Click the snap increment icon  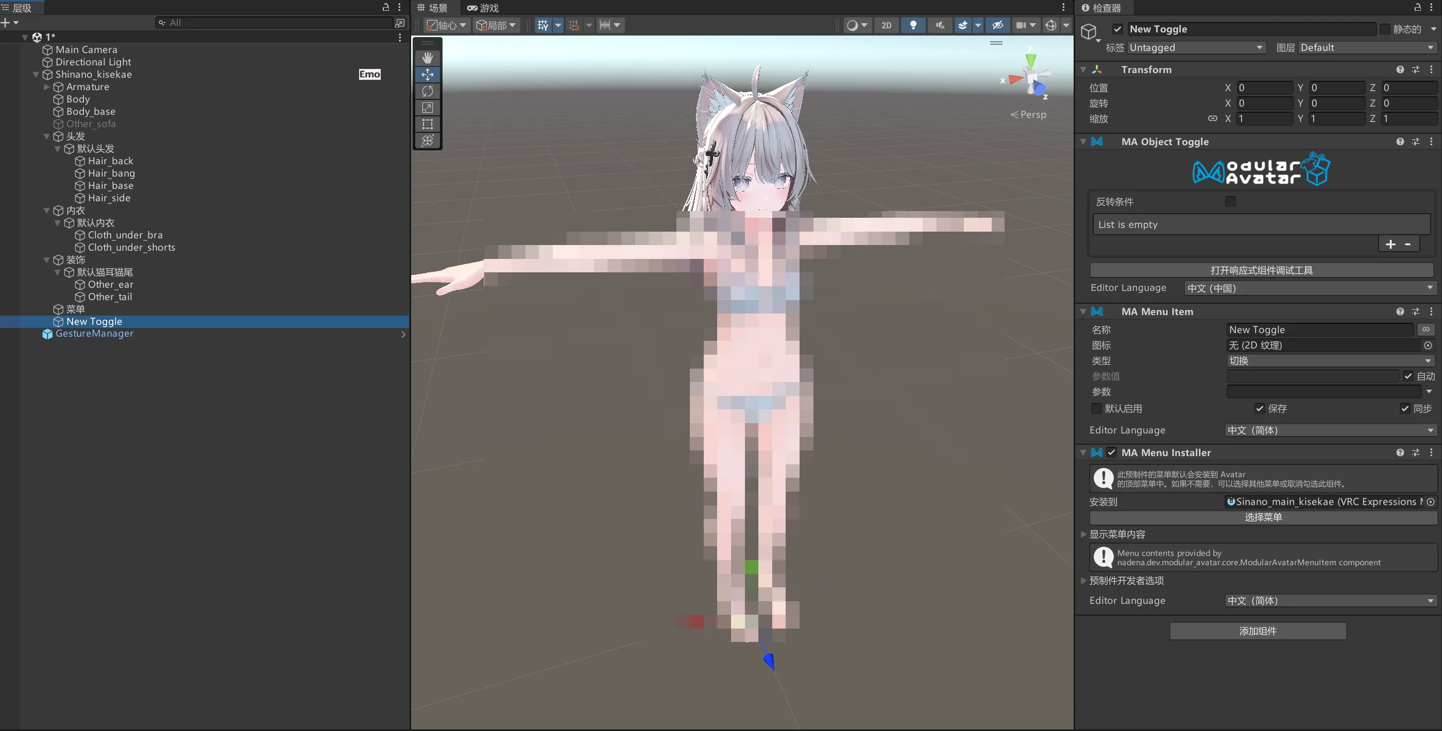[574, 25]
